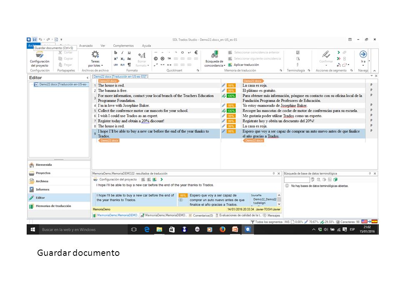Open File Explorer from the taskbar

point(160,230)
